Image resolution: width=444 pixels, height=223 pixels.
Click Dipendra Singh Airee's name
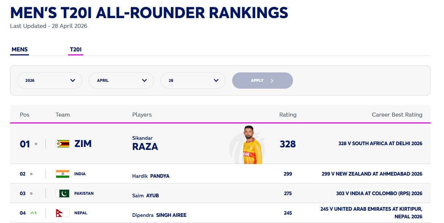click(159, 215)
